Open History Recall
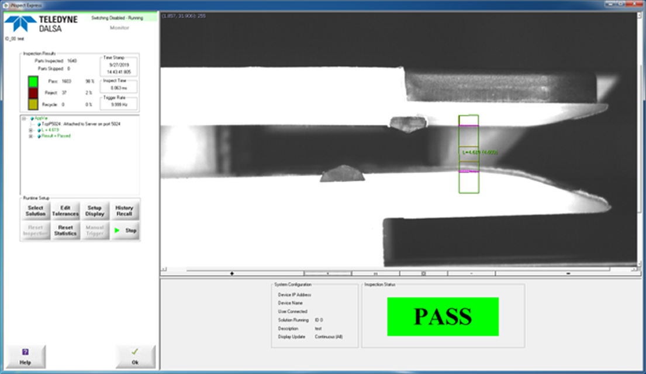646x374 pixels. pyautogui.click(x=124, y=211)
